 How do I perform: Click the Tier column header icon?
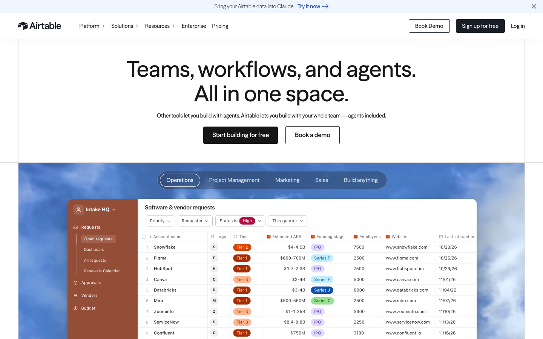coord(235,237)
